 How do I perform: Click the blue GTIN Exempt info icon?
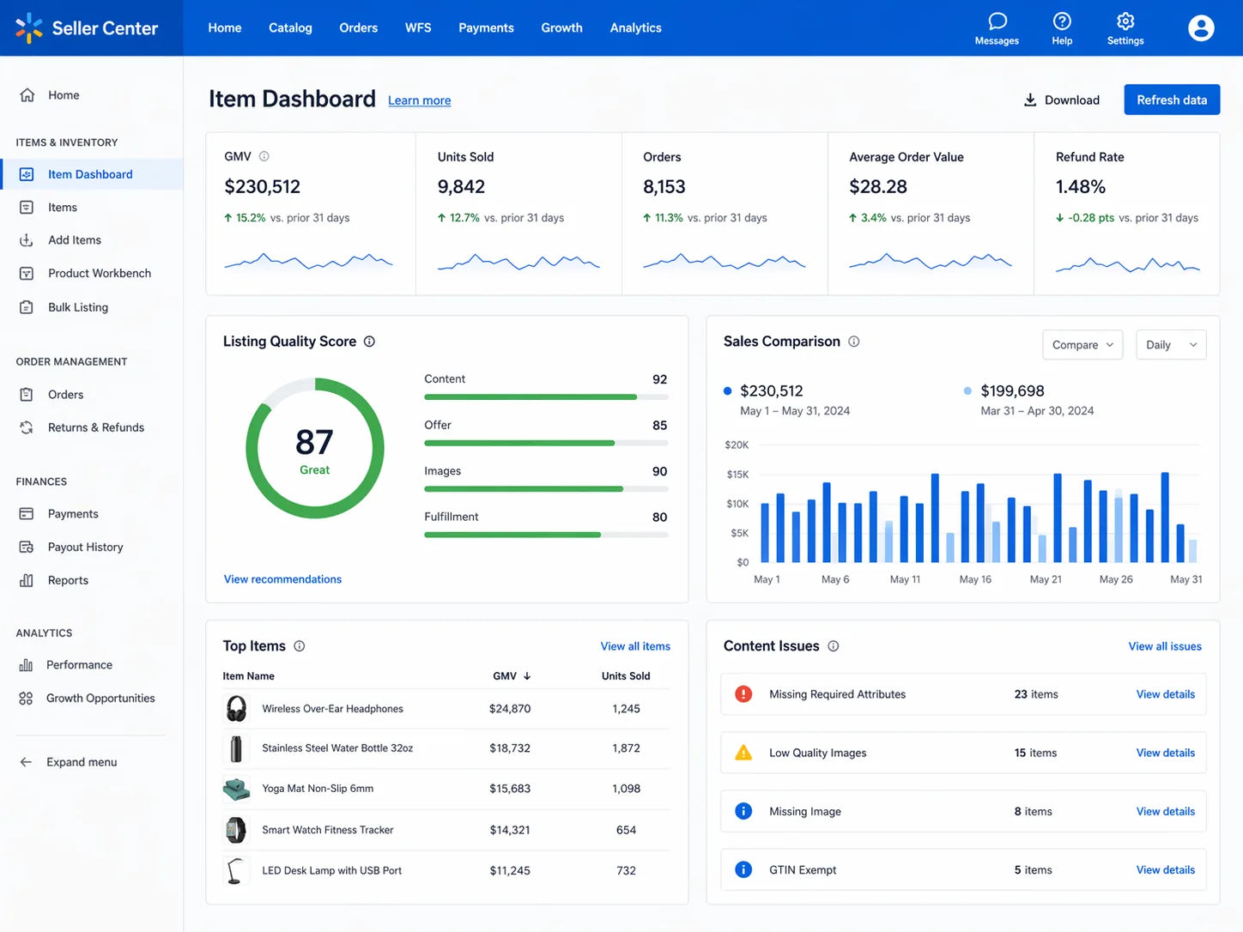[x=744, y=869]
